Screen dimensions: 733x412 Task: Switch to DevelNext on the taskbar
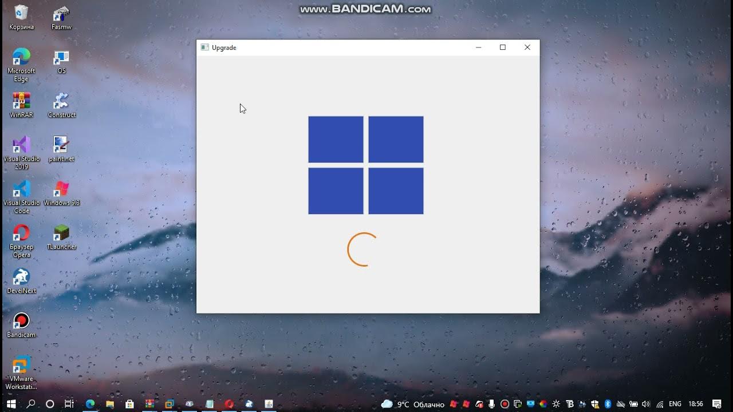[249, 404]
